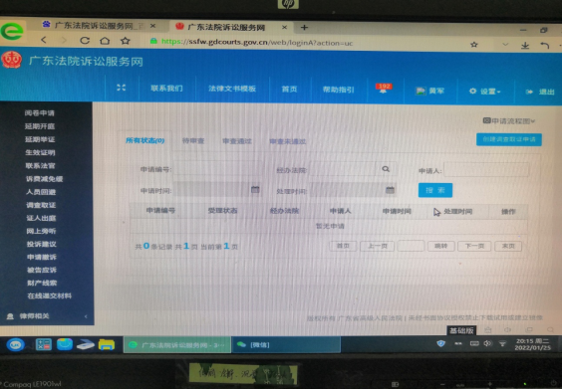The height and width of the screenshot is (389, 562).
Task: Click the blue 搜索 button
Action: (x=435, y=190)
